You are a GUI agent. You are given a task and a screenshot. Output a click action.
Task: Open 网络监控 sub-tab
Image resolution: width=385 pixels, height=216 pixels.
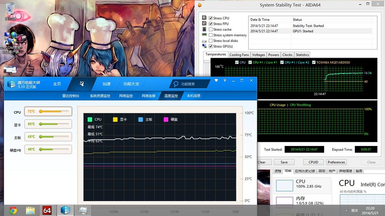coord(126,96)
